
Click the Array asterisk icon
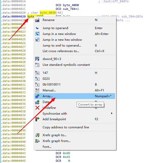pos(37,96)
